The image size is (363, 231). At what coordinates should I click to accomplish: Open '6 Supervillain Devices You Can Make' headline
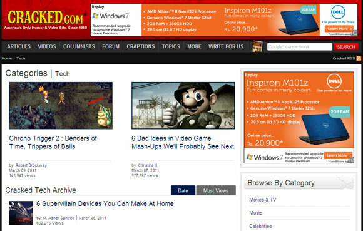105,203
